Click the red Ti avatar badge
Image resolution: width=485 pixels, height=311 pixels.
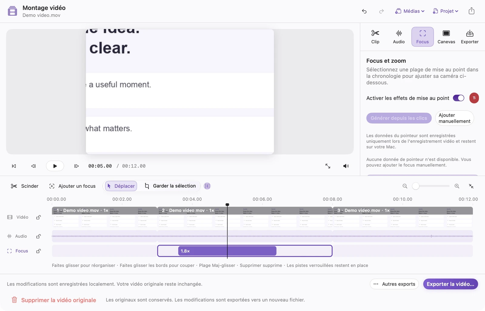(x=474, y=98)
